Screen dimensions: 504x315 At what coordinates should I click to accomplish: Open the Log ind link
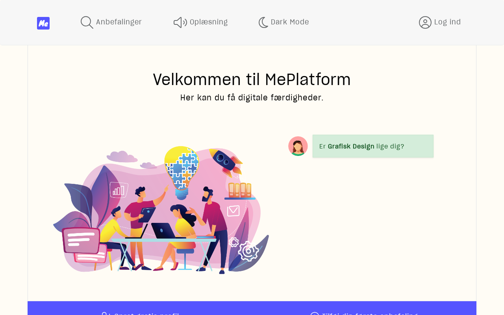[440, 22]
